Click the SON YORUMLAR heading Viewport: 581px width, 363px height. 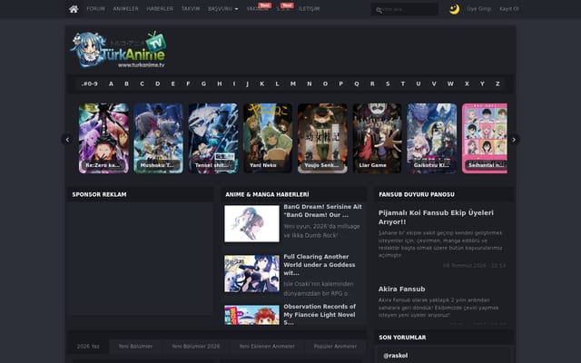(402, 338)
